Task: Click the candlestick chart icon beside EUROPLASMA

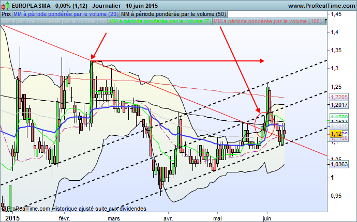Action: pos(6,6)
